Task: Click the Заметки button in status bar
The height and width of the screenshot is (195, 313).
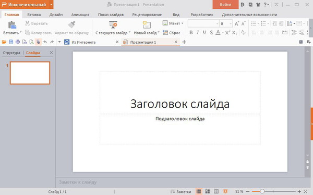Action: pyautogui.click(x=180, y=191)
